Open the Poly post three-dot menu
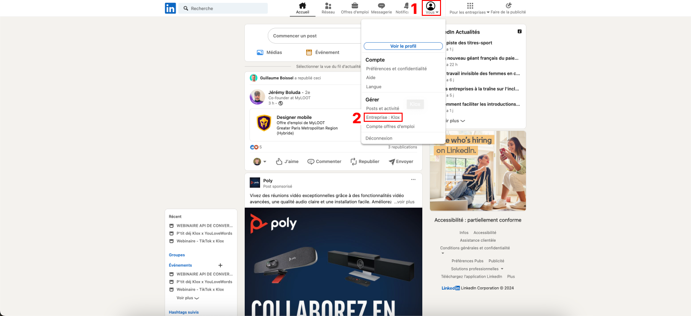Screen dimensions: 691x316 point(413,180)
